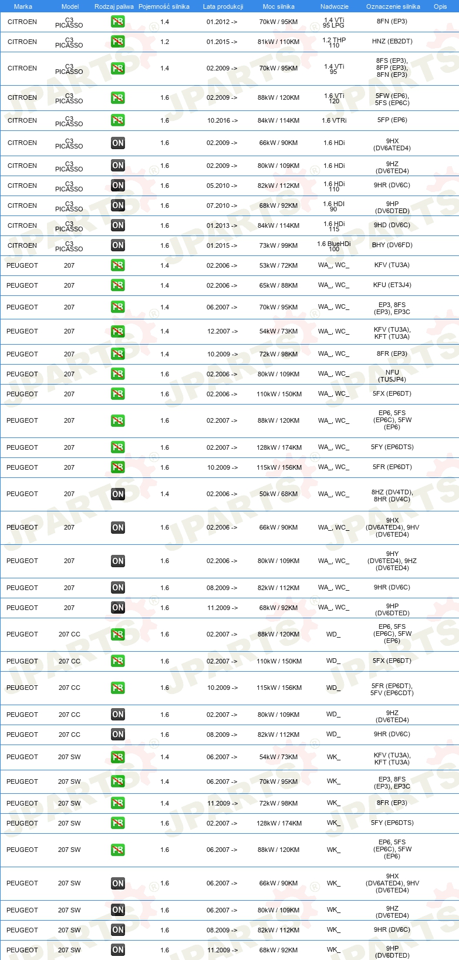
Task: Click the engine code 9HD (DV6C)
Action: (392, 225)
